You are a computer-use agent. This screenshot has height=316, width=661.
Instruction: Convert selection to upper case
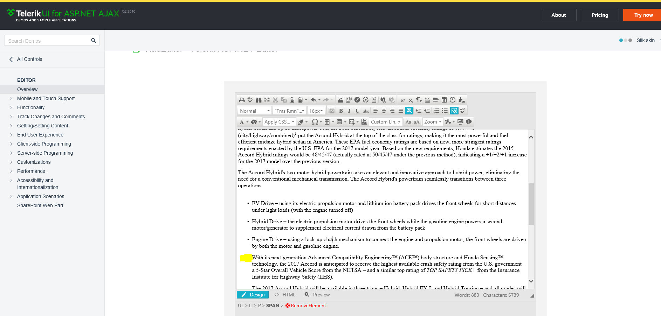(x=416, y=122)
